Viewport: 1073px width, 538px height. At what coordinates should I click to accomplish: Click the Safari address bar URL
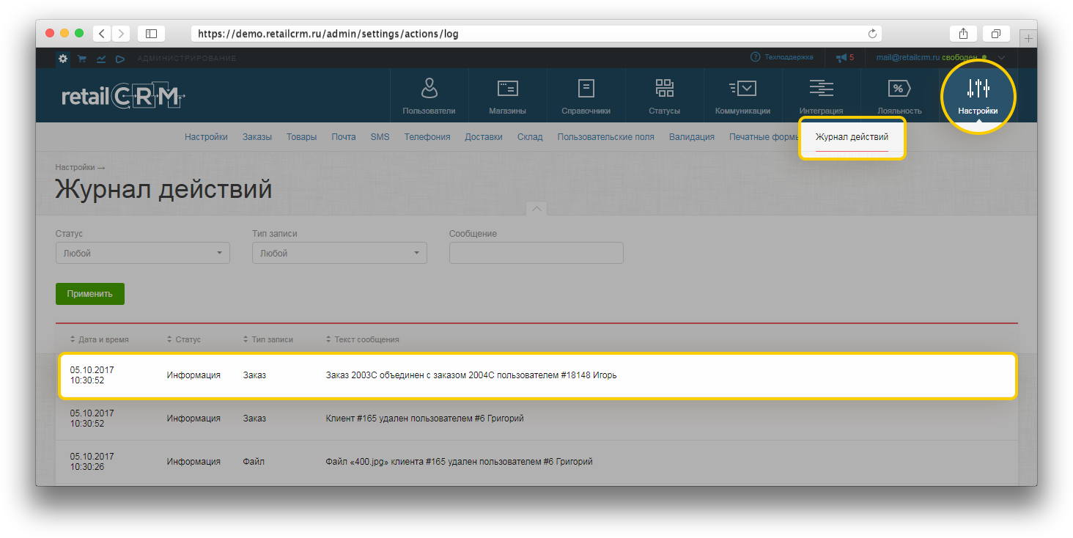tap(328, 34)
